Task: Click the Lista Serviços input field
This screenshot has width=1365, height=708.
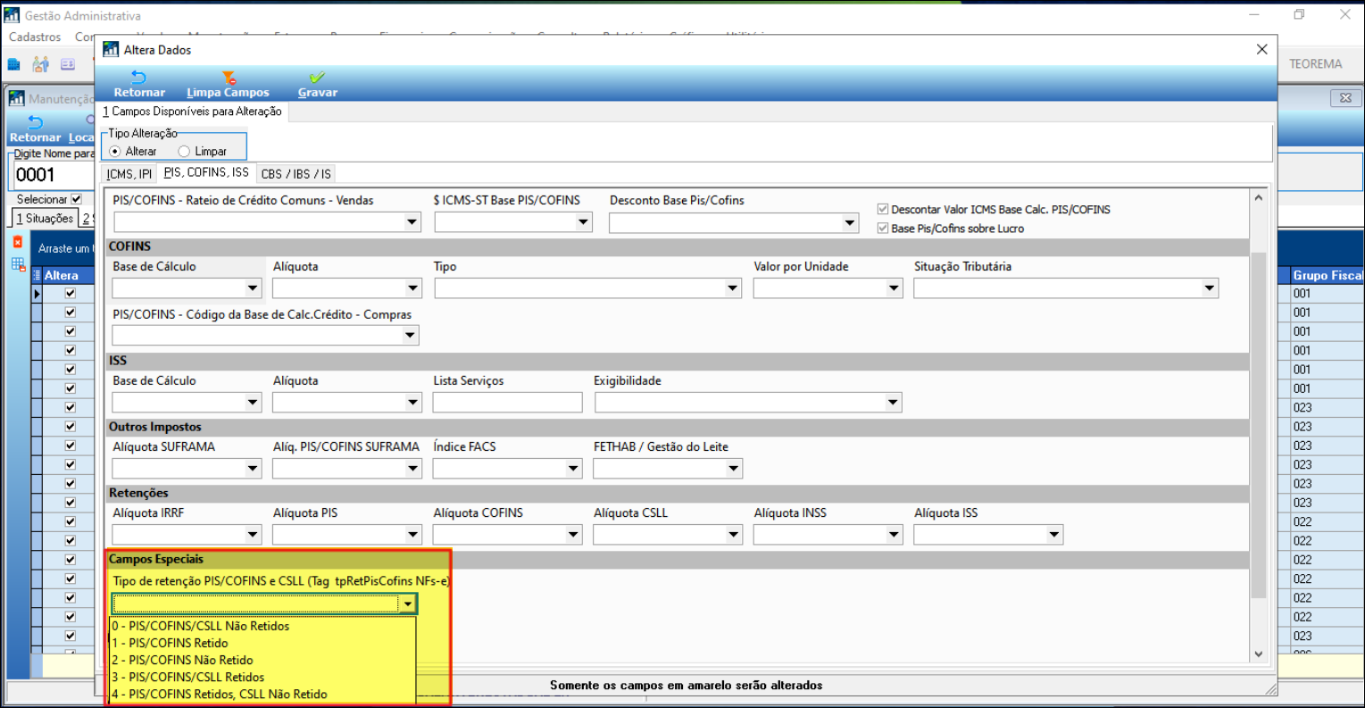Action: click(x=507, y=403)
